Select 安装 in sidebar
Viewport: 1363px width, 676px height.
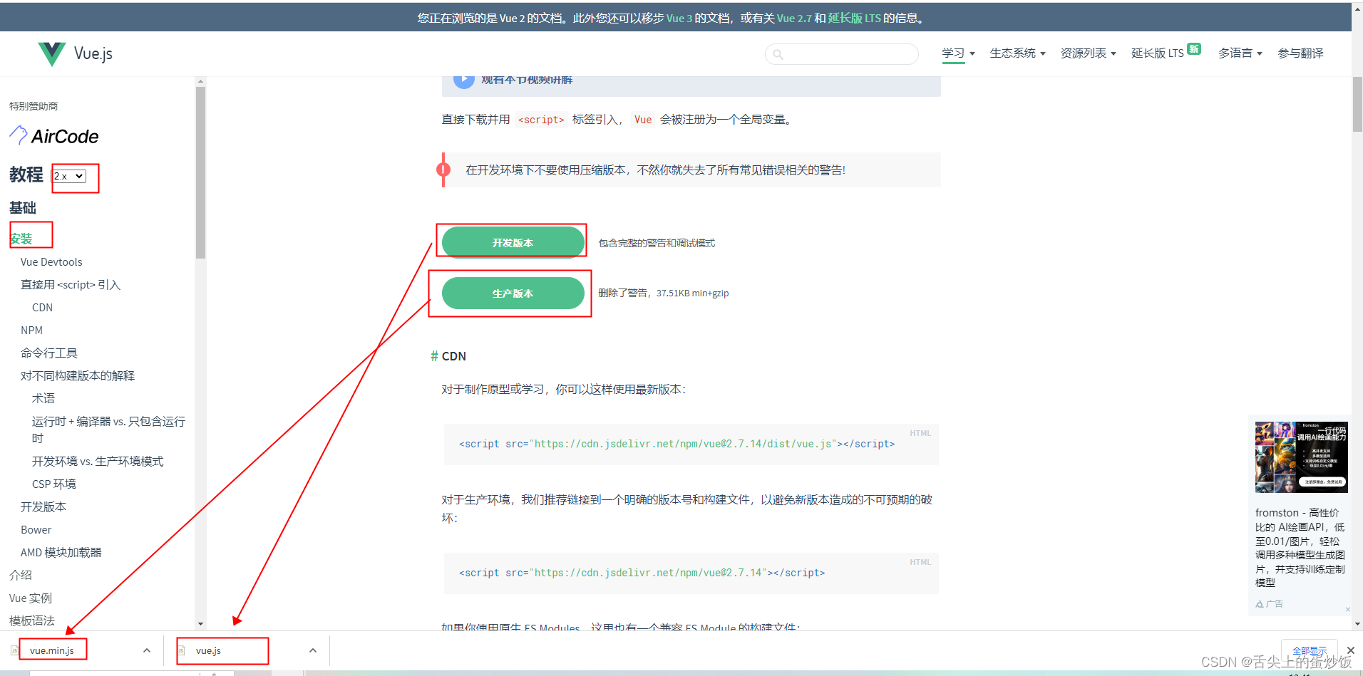[x=21, y=239]
